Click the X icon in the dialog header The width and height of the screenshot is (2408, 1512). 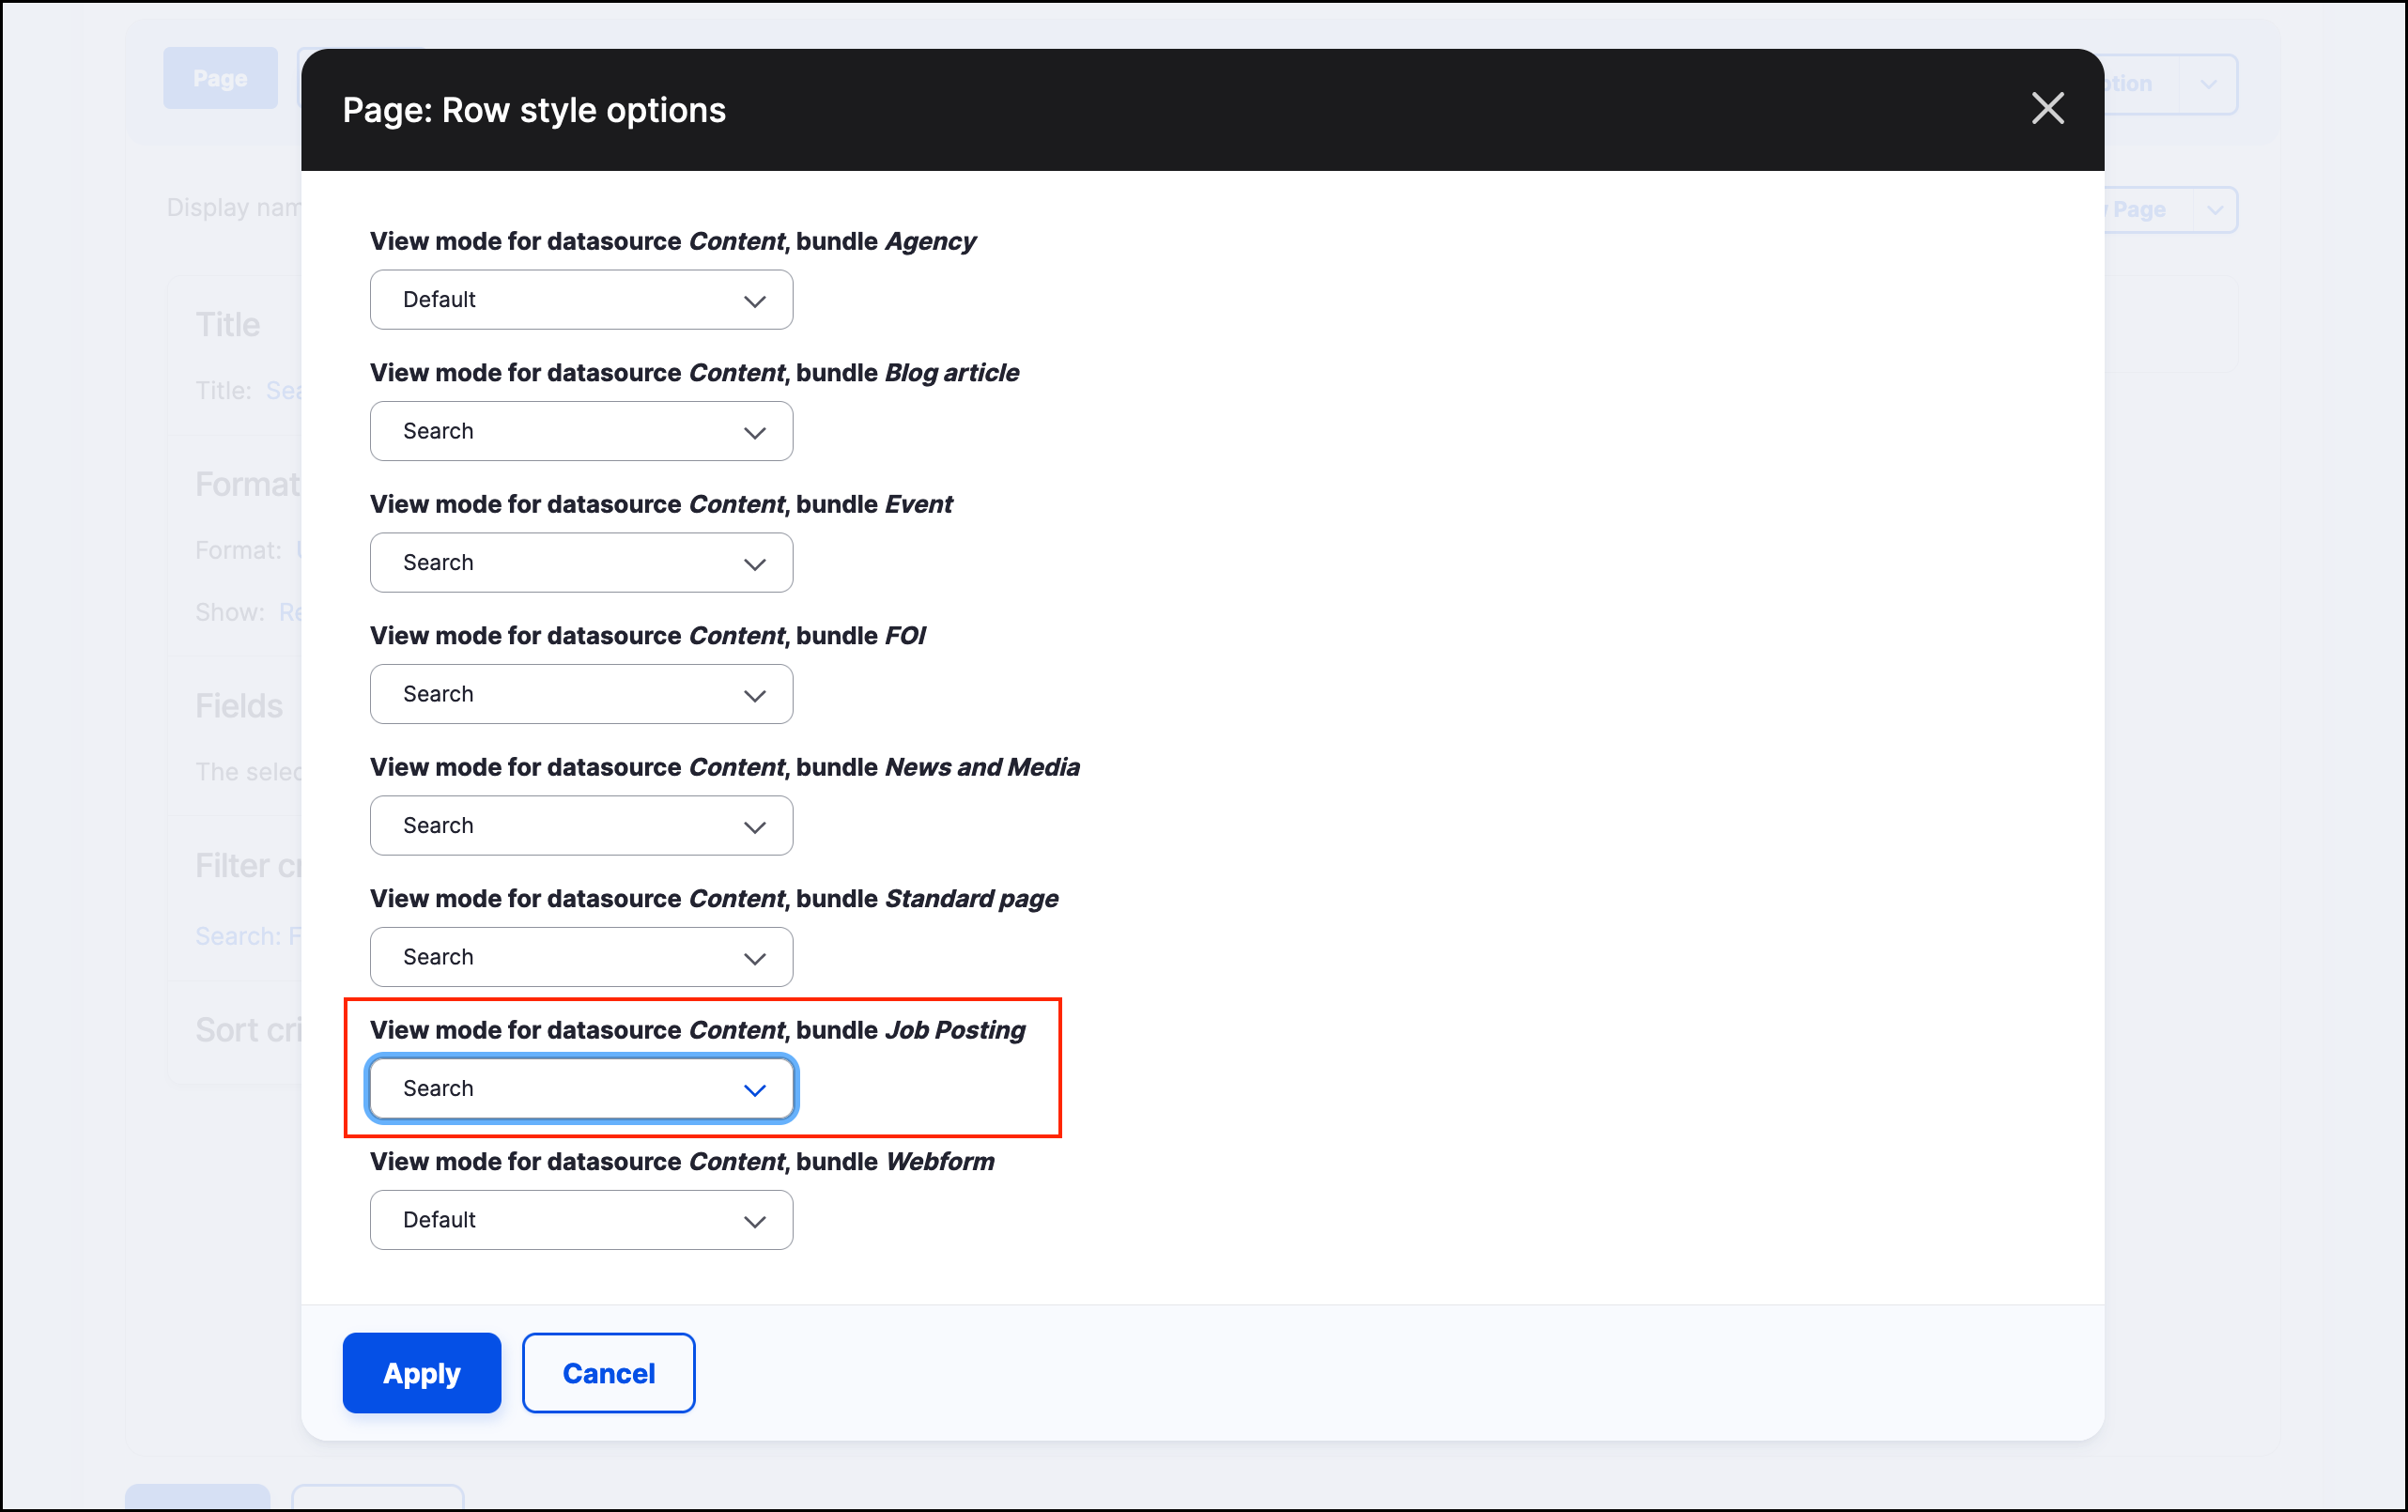[2048, 109]
